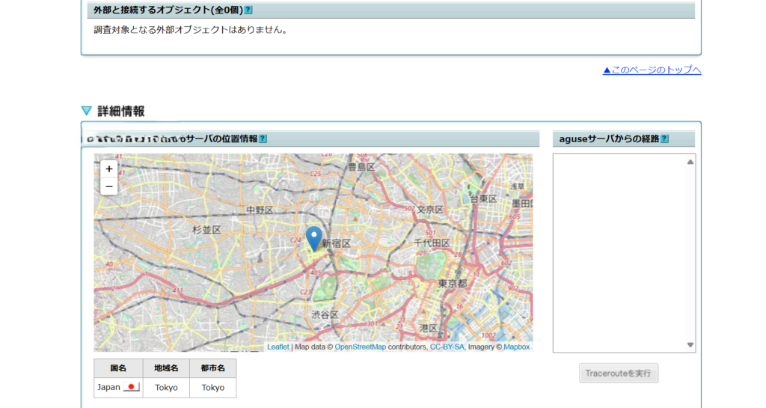Click the aguseサーバからの経路 header text
This screenshot has height=408, width=766.
609,138
